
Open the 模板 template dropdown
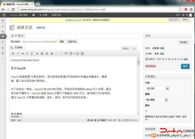(x=157, y=100)
